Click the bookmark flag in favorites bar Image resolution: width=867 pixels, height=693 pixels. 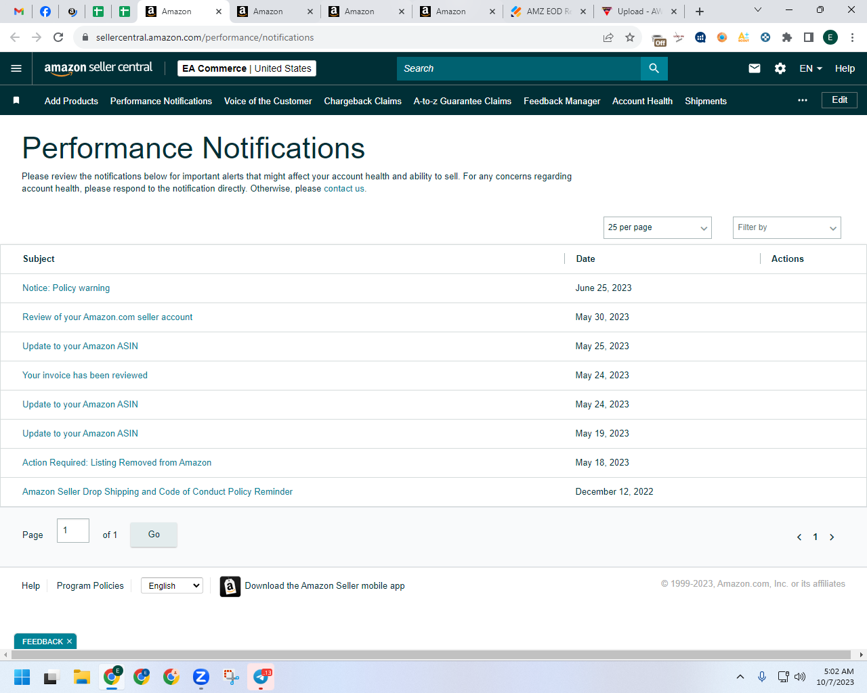[16, 100]
